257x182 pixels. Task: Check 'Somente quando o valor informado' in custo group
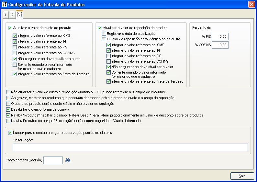pyautogui.click(x=15, y=65)
